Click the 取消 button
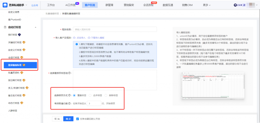Image resolution: width=260 pixels, height=123 pixels. click(57, 119)
